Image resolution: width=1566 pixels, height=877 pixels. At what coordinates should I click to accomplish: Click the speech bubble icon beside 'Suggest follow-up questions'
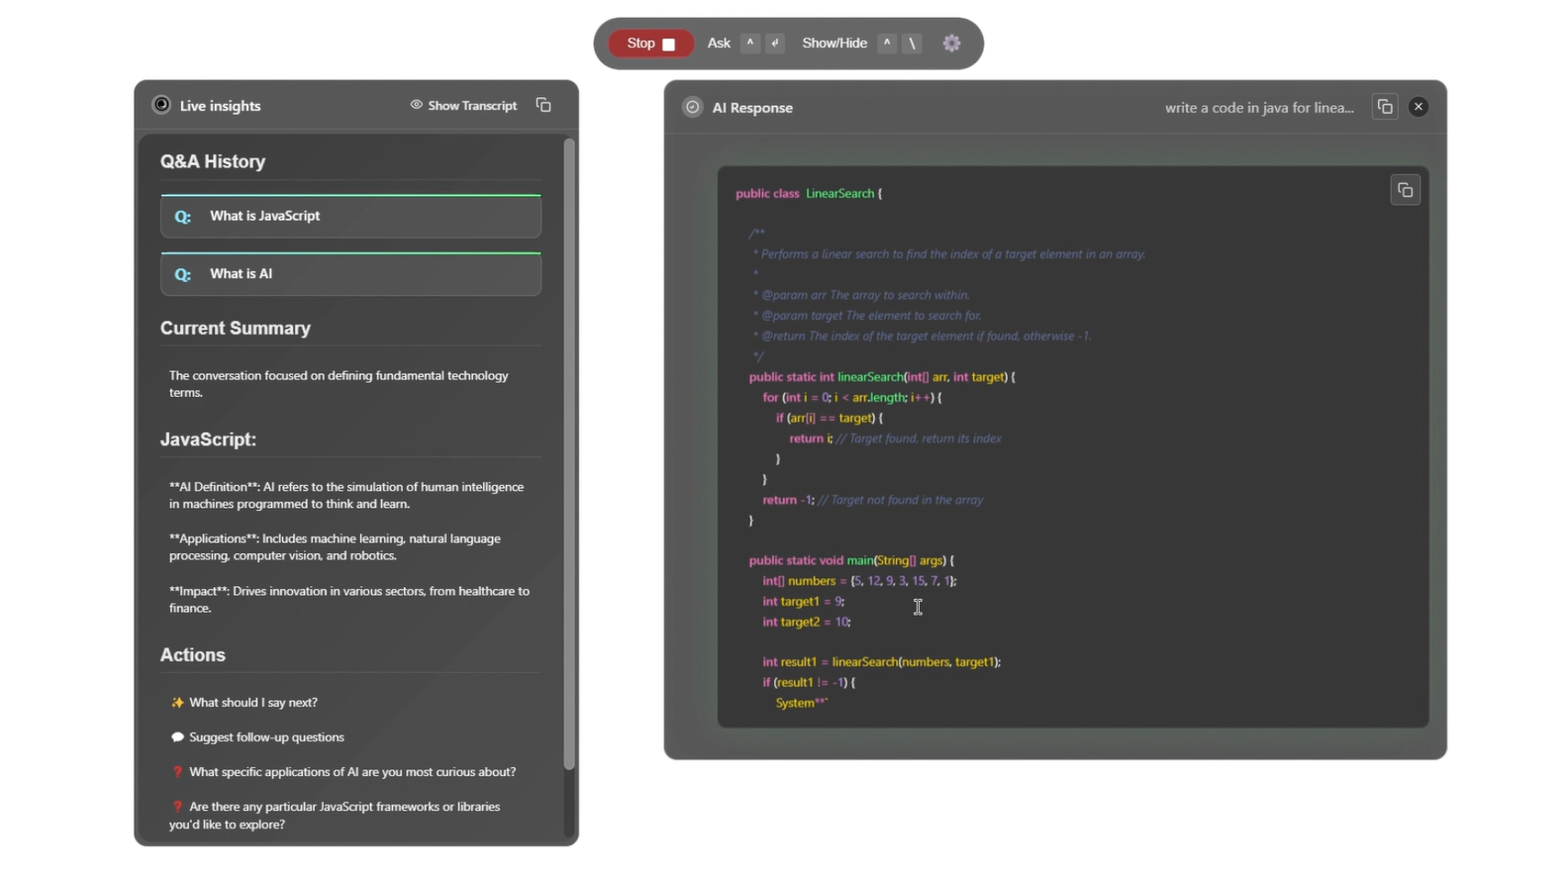coord(177,737)
